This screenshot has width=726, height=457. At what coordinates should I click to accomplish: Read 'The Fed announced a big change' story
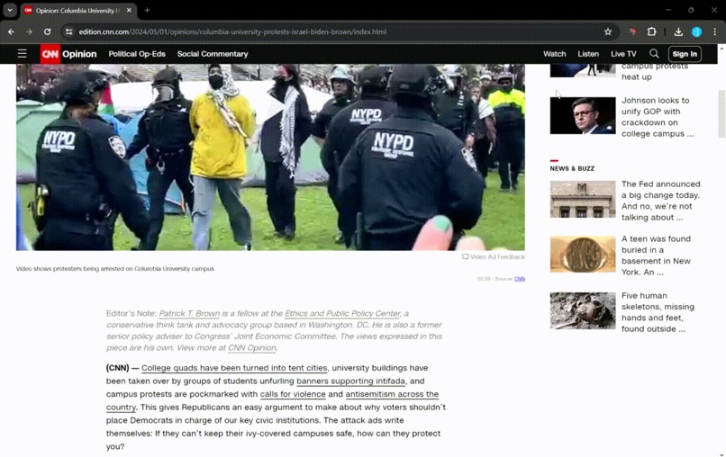661,201
